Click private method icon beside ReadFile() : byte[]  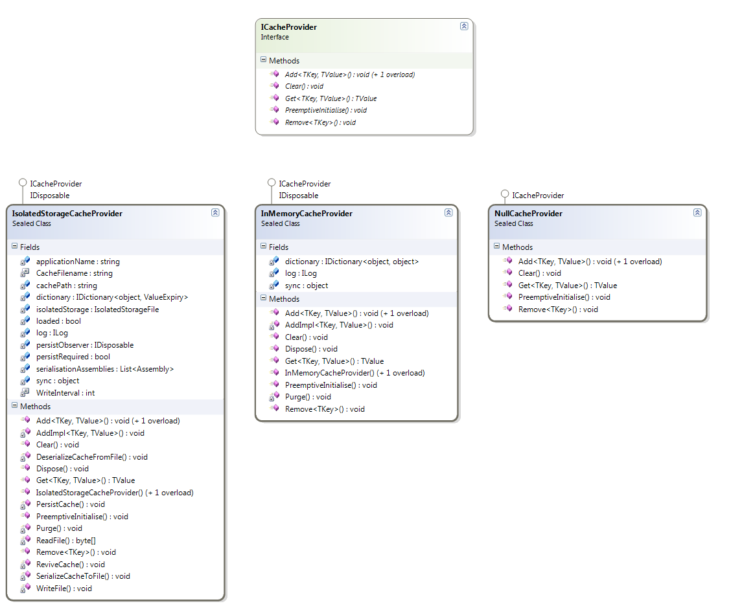pos(25,541)
